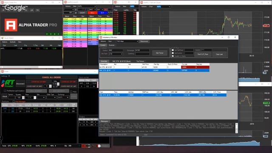Click the scroll-down arrow in the Imbalance Monitor messages box

pos(236,132)
